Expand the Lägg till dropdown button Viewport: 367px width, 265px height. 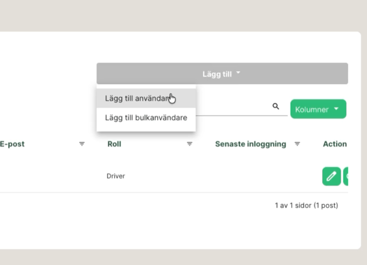click(222, 74)
